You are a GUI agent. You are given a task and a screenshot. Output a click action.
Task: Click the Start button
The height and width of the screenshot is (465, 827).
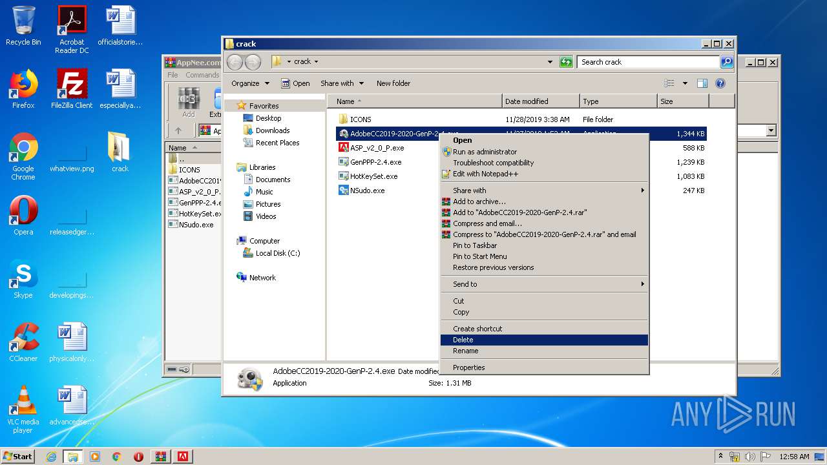pos(17,457)
